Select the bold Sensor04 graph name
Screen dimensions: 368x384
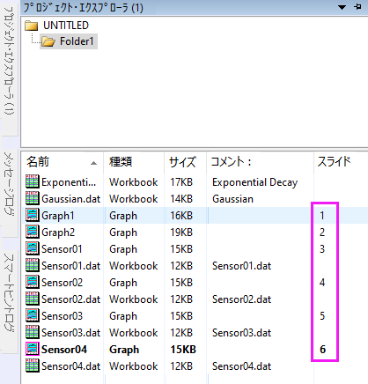coord(64,350)
